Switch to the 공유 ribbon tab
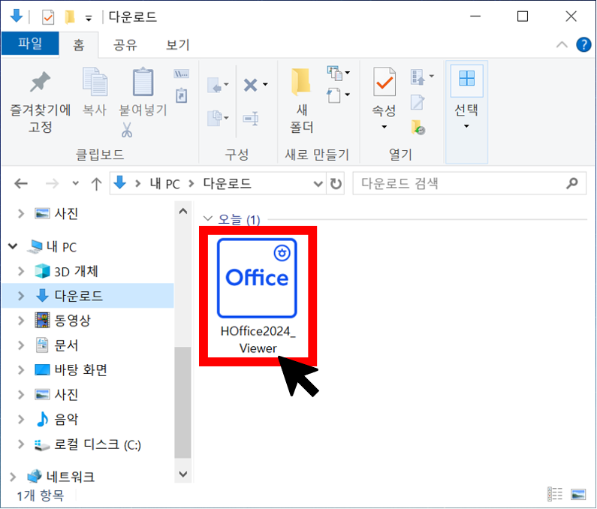Viewport: 597px width, 509px height. click(125, 45)
